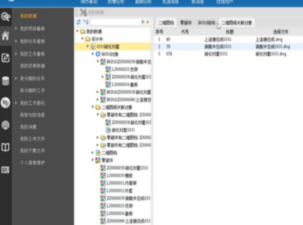Click the icon of LJ0000031:内骨架
The height and width of the screenshot is (225, 303).
[x=103, y=183]
